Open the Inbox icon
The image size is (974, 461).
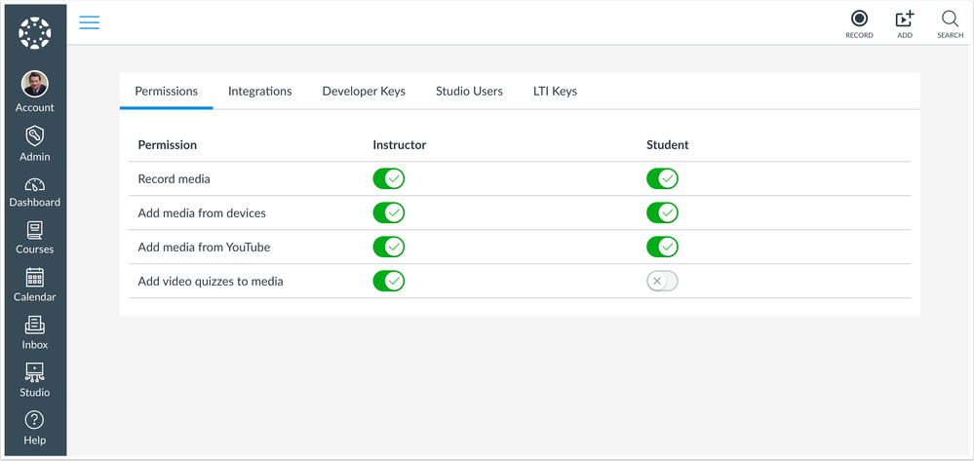35,325
